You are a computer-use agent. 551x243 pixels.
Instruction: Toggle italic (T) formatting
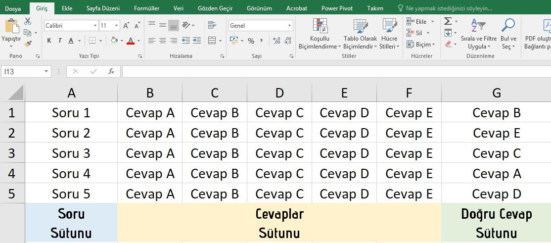coord(60,41)
